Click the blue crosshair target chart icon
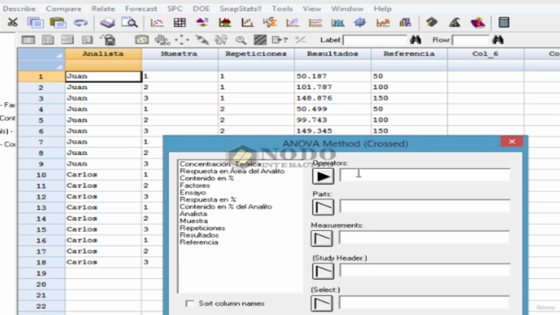Screen dimensions: 560x315 coord(360,23)
